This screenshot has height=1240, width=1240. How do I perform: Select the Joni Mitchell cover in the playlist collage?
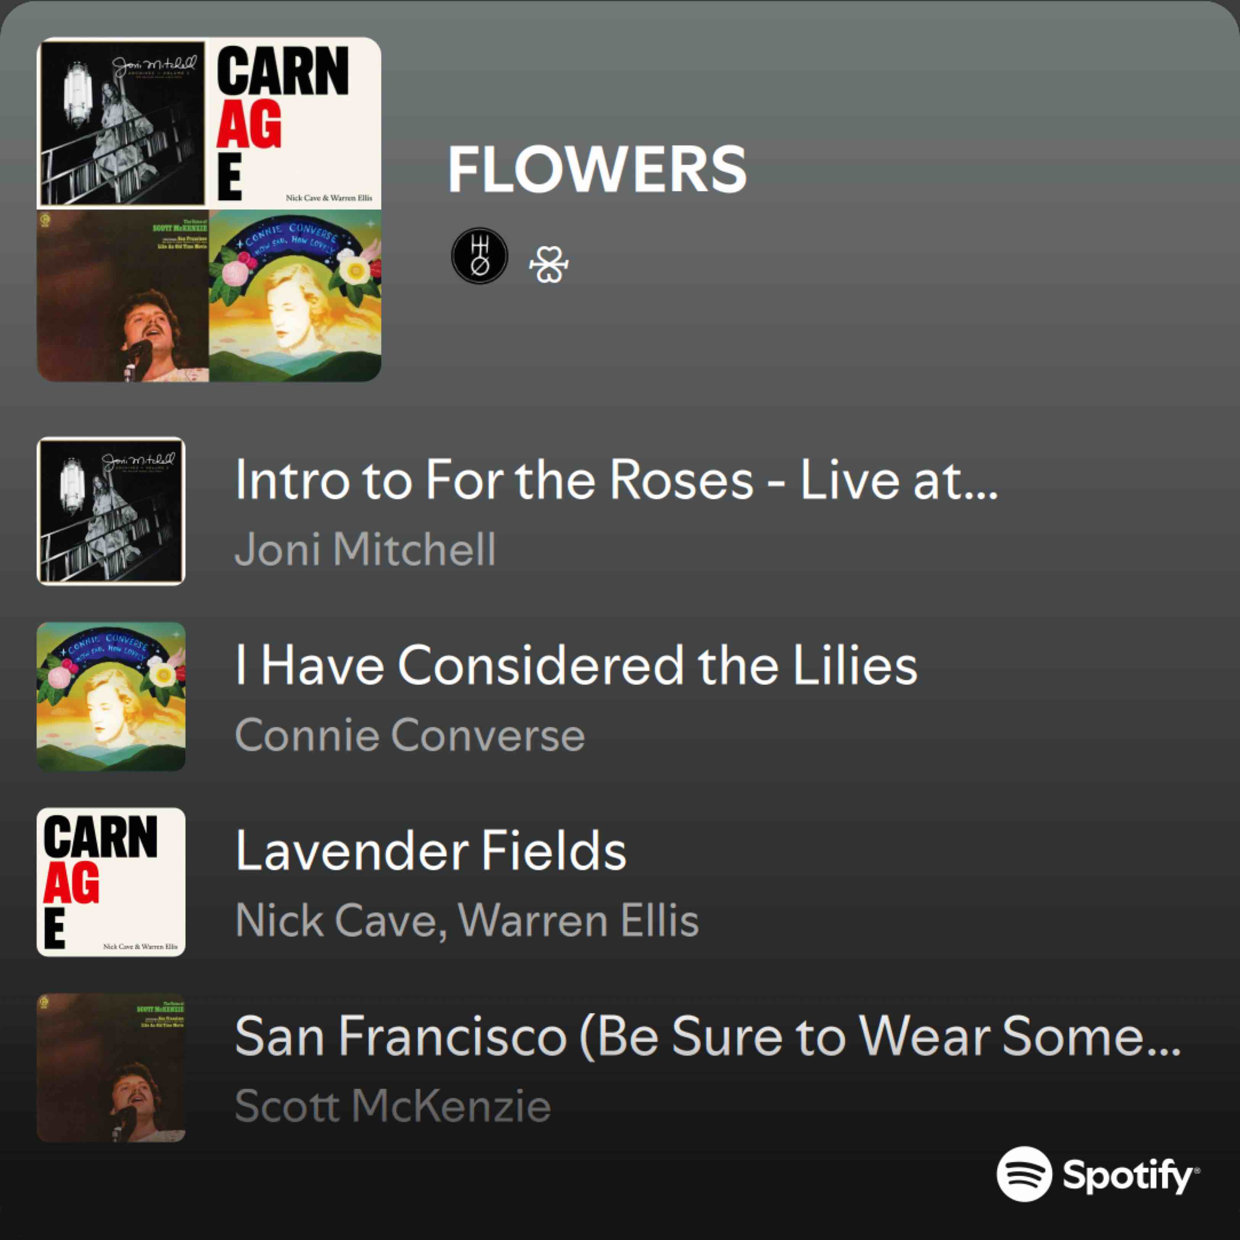[x=123, y=123]
